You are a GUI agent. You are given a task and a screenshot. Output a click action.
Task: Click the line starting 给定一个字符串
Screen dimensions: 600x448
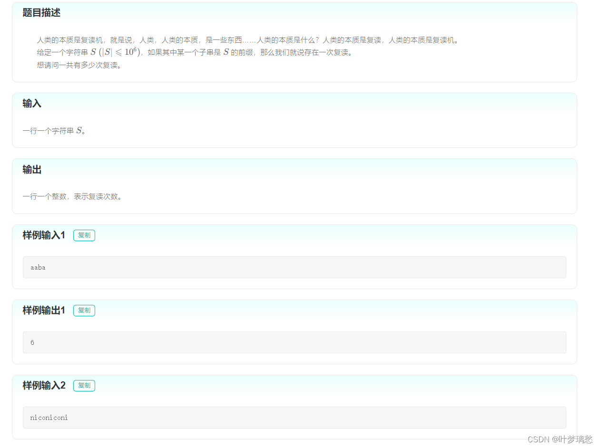[195, 52]
